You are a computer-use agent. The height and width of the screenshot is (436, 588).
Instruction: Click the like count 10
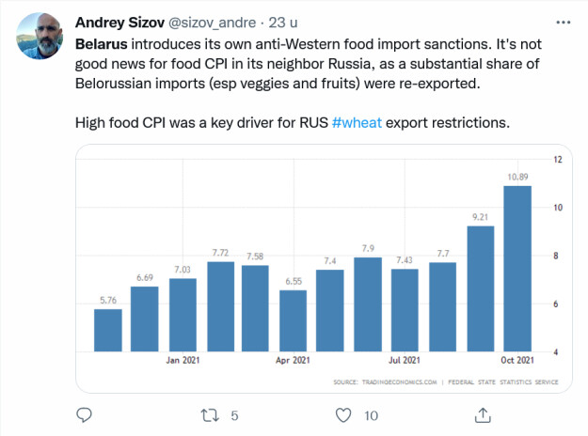[x=371, y=414]
